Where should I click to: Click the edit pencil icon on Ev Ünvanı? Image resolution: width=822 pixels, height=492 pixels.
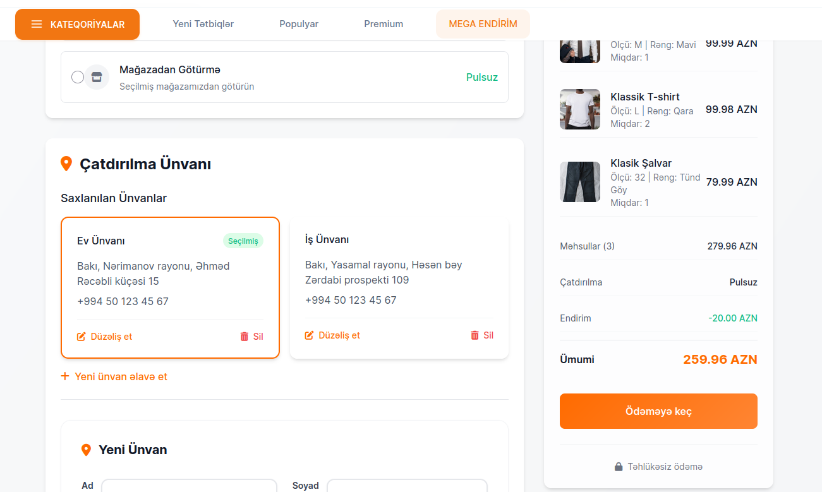pyautogui.click(x=82, y=337)
